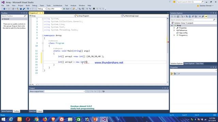
Task: Open Internet Explorer from the taskbar
Action: click(11, 119)
